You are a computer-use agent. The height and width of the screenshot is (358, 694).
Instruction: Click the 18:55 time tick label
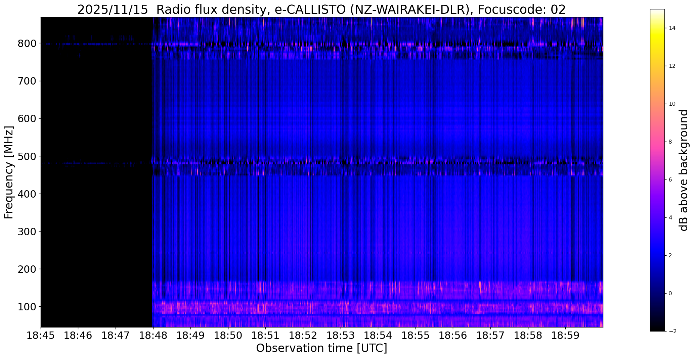point(416,336)
